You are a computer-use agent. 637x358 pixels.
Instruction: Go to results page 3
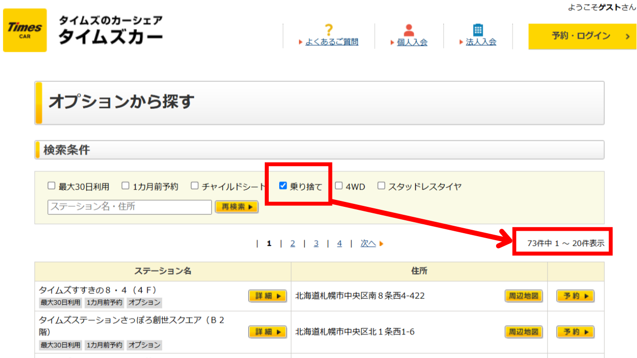pos(316,244)
